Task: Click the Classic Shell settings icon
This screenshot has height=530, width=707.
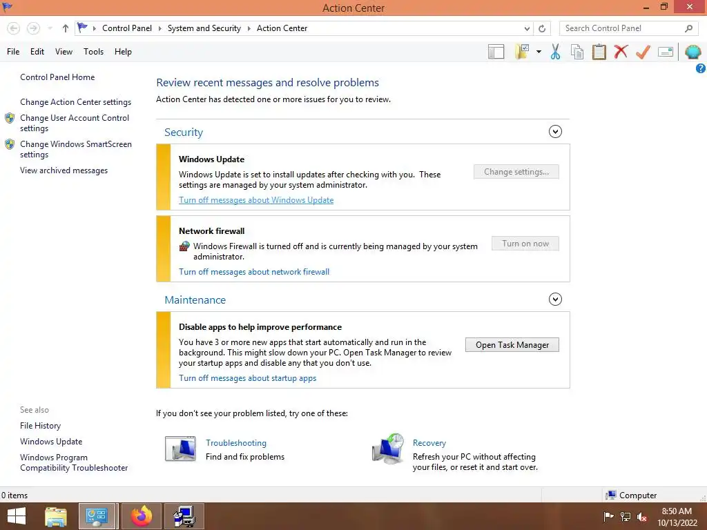Action: click(693, 52)
